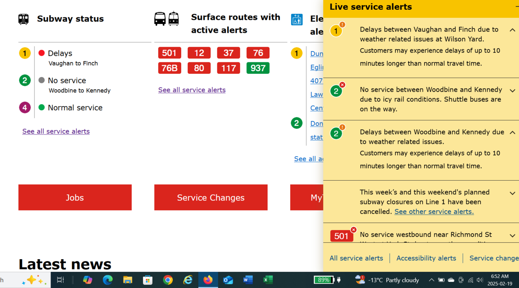Viewport: 519px width, 288px height.
Task: Click the route 117 alert badge
Action: click(x=228, y=68)
